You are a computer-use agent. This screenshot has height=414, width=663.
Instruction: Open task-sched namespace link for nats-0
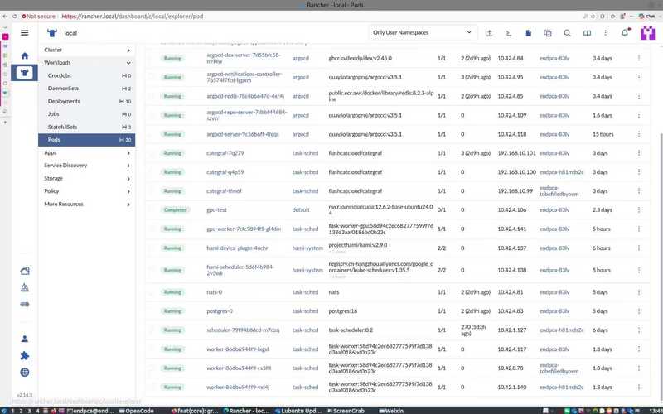pyautogui.click(x=305, y=292)
